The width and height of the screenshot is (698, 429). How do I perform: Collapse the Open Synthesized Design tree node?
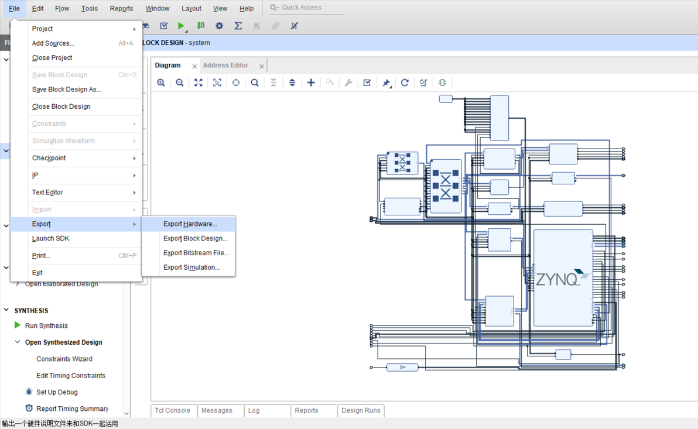coord(18,342)
